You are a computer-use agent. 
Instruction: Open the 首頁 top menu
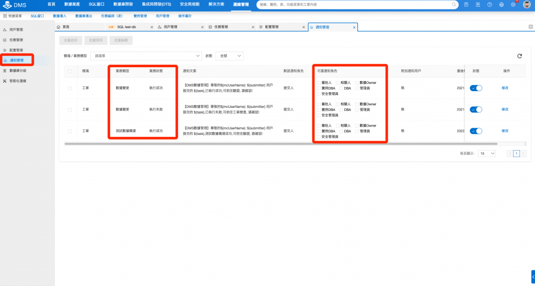click(51, 4)
